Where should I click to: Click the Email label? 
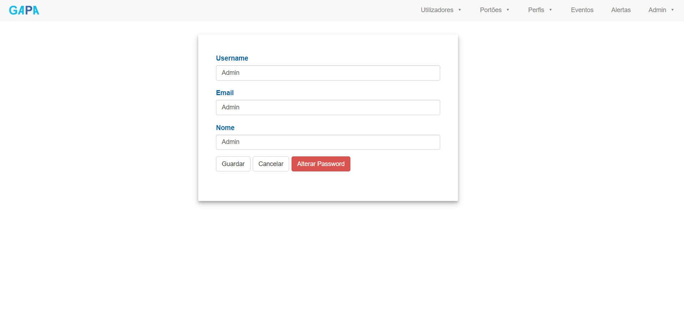[225, 93]
